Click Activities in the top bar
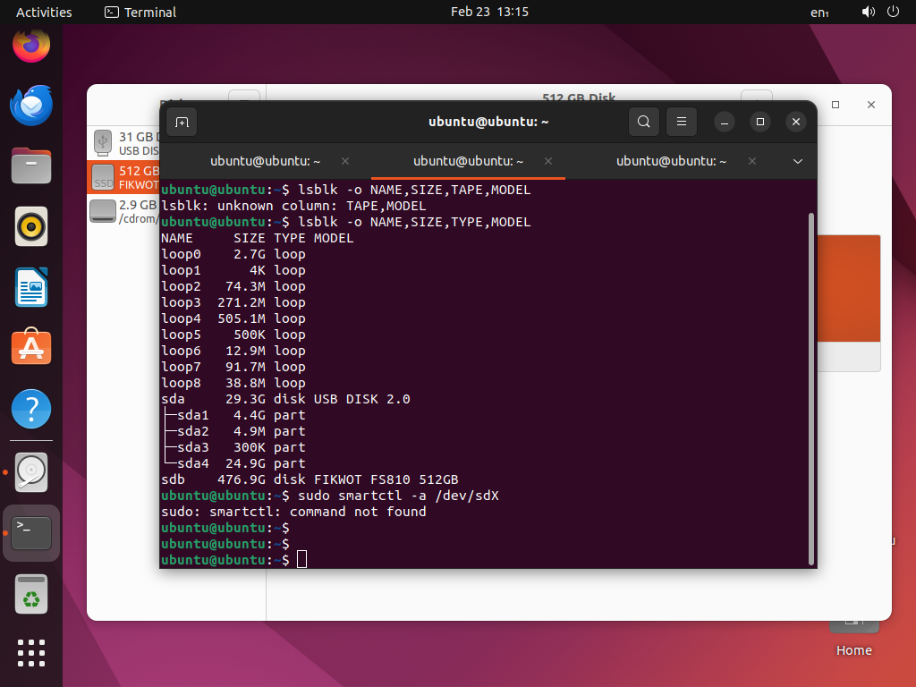The width and height of the screenshot is (916, 687). (x=43, y=13)
